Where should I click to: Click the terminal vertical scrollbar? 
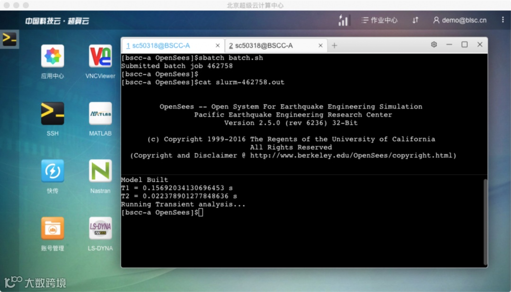point(485,221)
